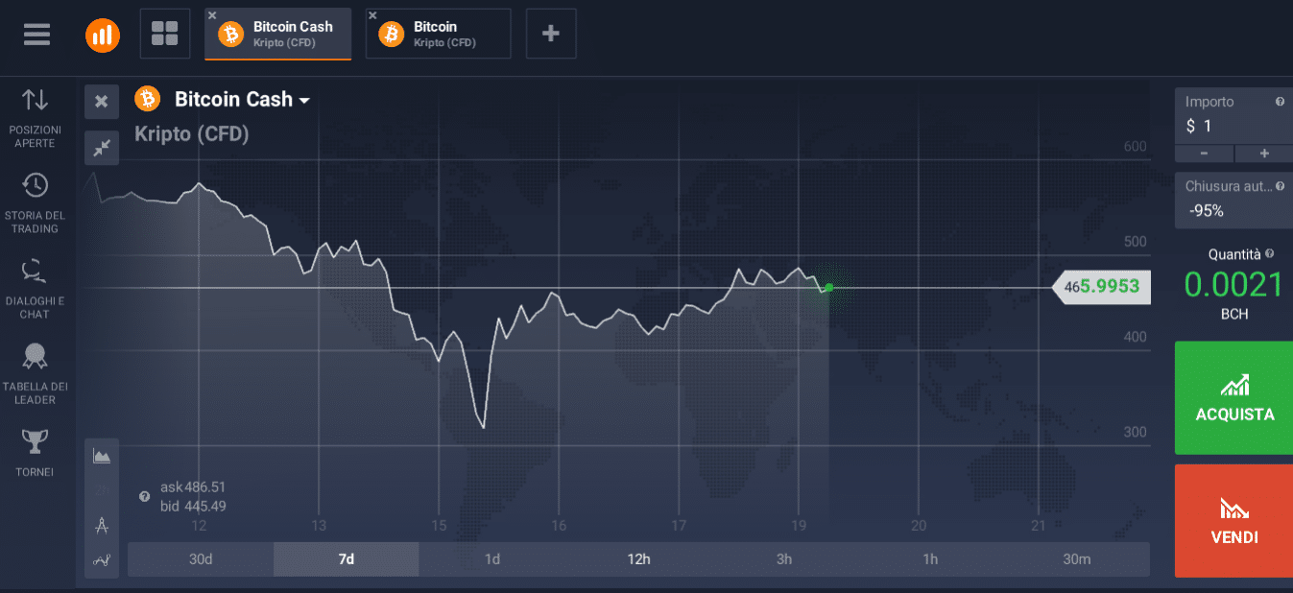Screen dimensions: 1293x593
Task: Select the 1d timeframe
Action: coord(492,559)
